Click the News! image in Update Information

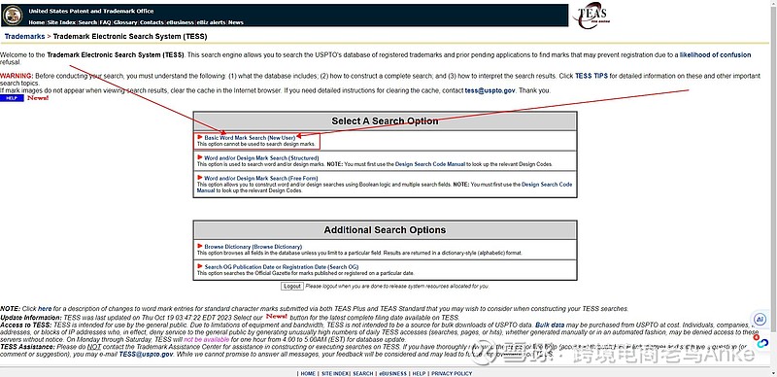[277, 316]
